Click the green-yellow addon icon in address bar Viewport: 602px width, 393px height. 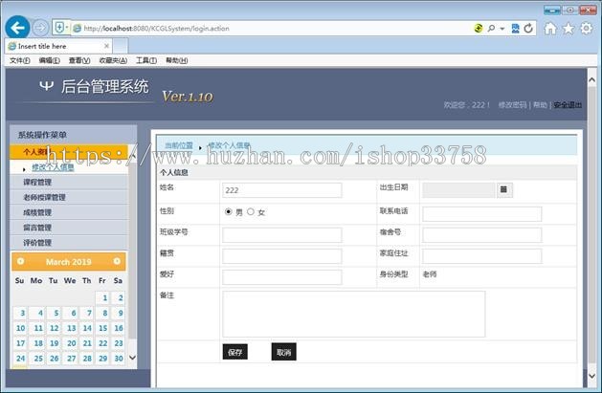tap(479, 28)
